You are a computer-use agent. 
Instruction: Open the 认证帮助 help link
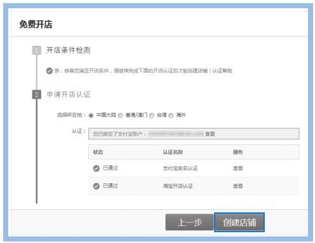[222, 71]
